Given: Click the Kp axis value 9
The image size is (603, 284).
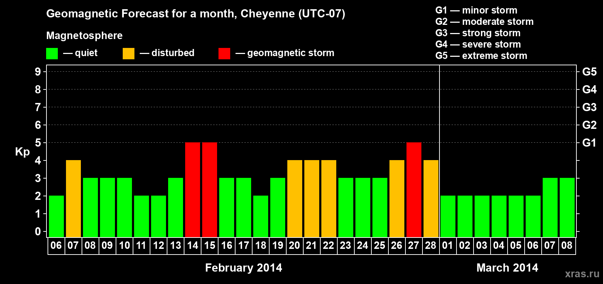Looking at the screenshot, I should pos(38,72).
